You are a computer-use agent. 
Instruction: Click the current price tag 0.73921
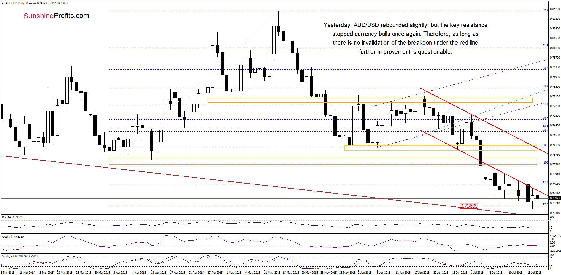[555, 198]
